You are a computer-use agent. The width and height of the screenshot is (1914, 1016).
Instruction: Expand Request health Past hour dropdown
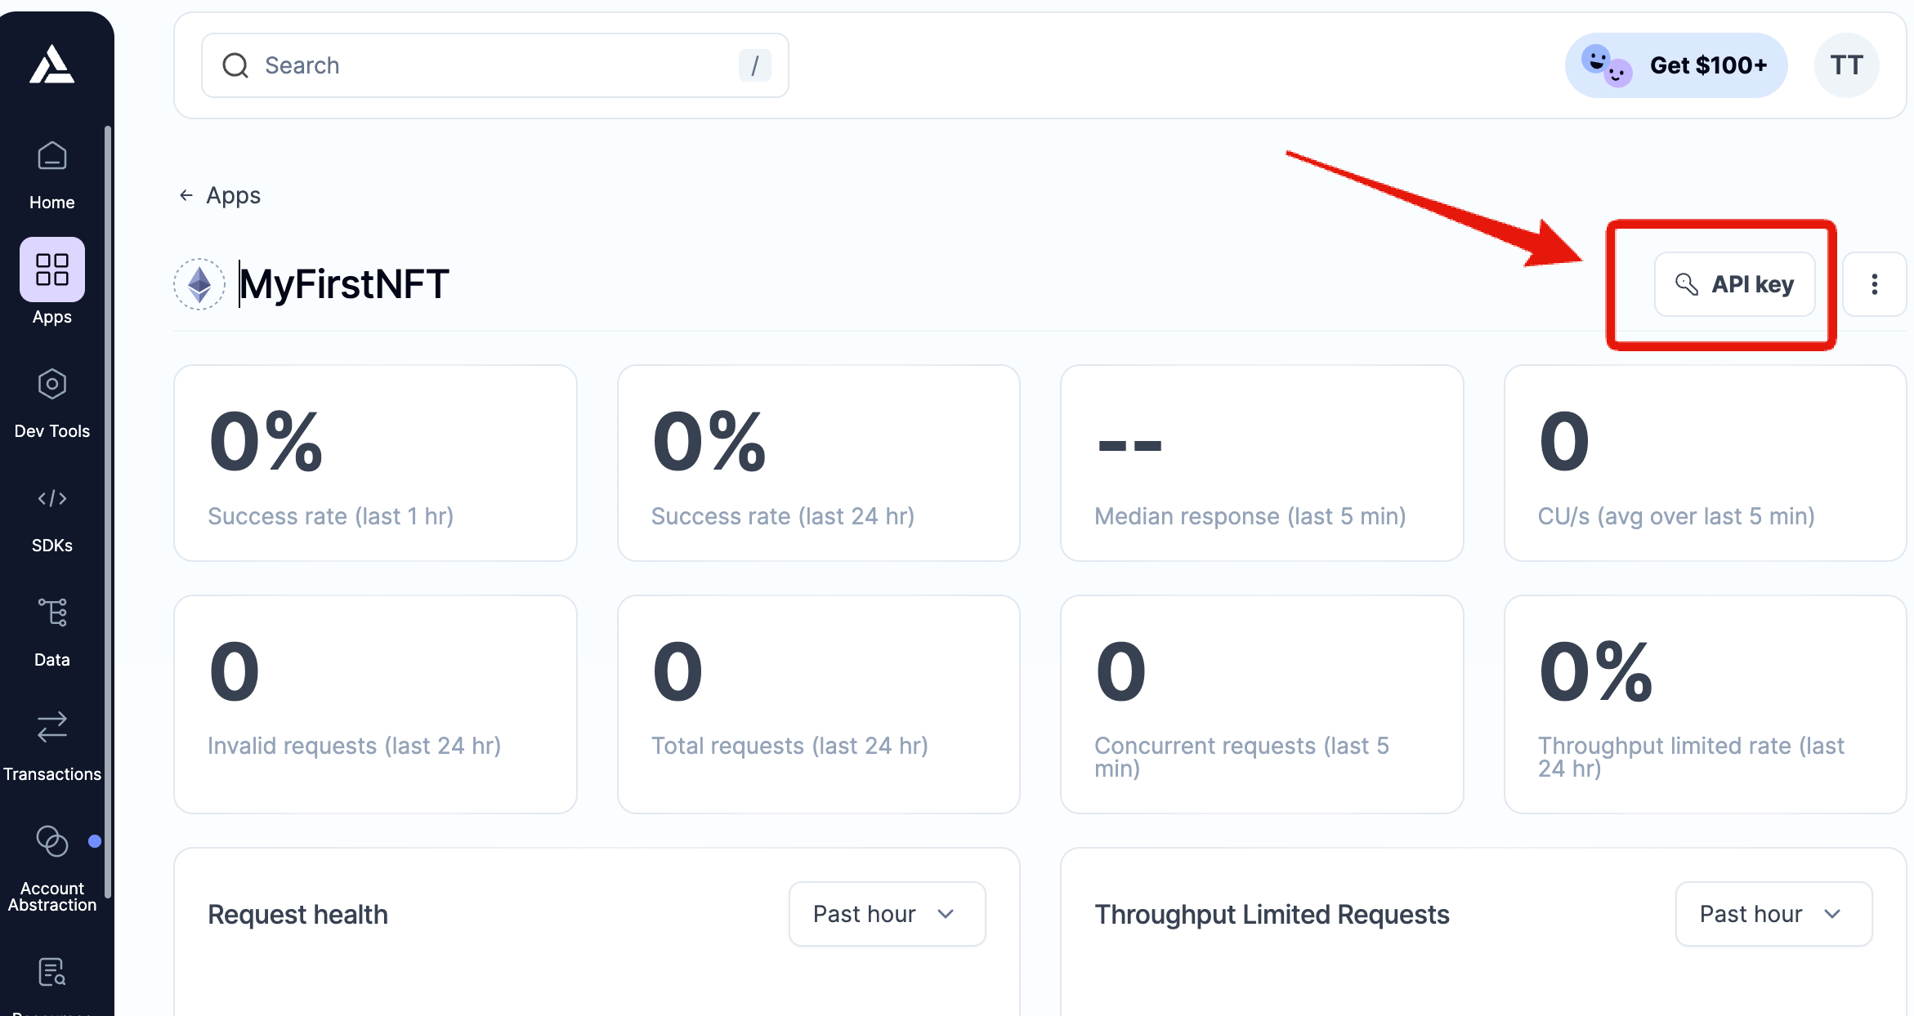pos(887,914)
